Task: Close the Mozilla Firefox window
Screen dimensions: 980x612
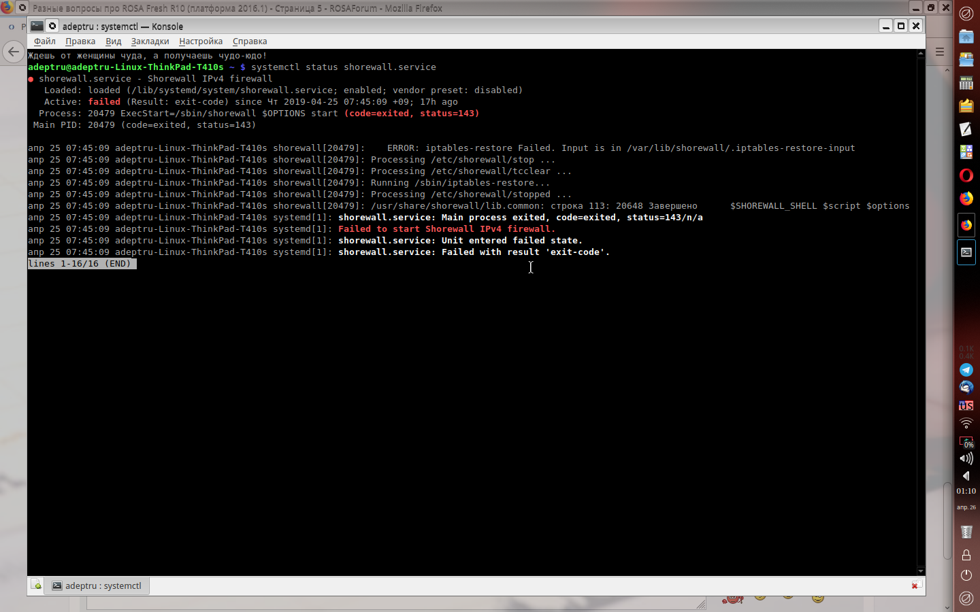Action: tap(946, 7)
